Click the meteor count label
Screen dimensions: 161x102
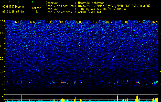tap(36, 8)
